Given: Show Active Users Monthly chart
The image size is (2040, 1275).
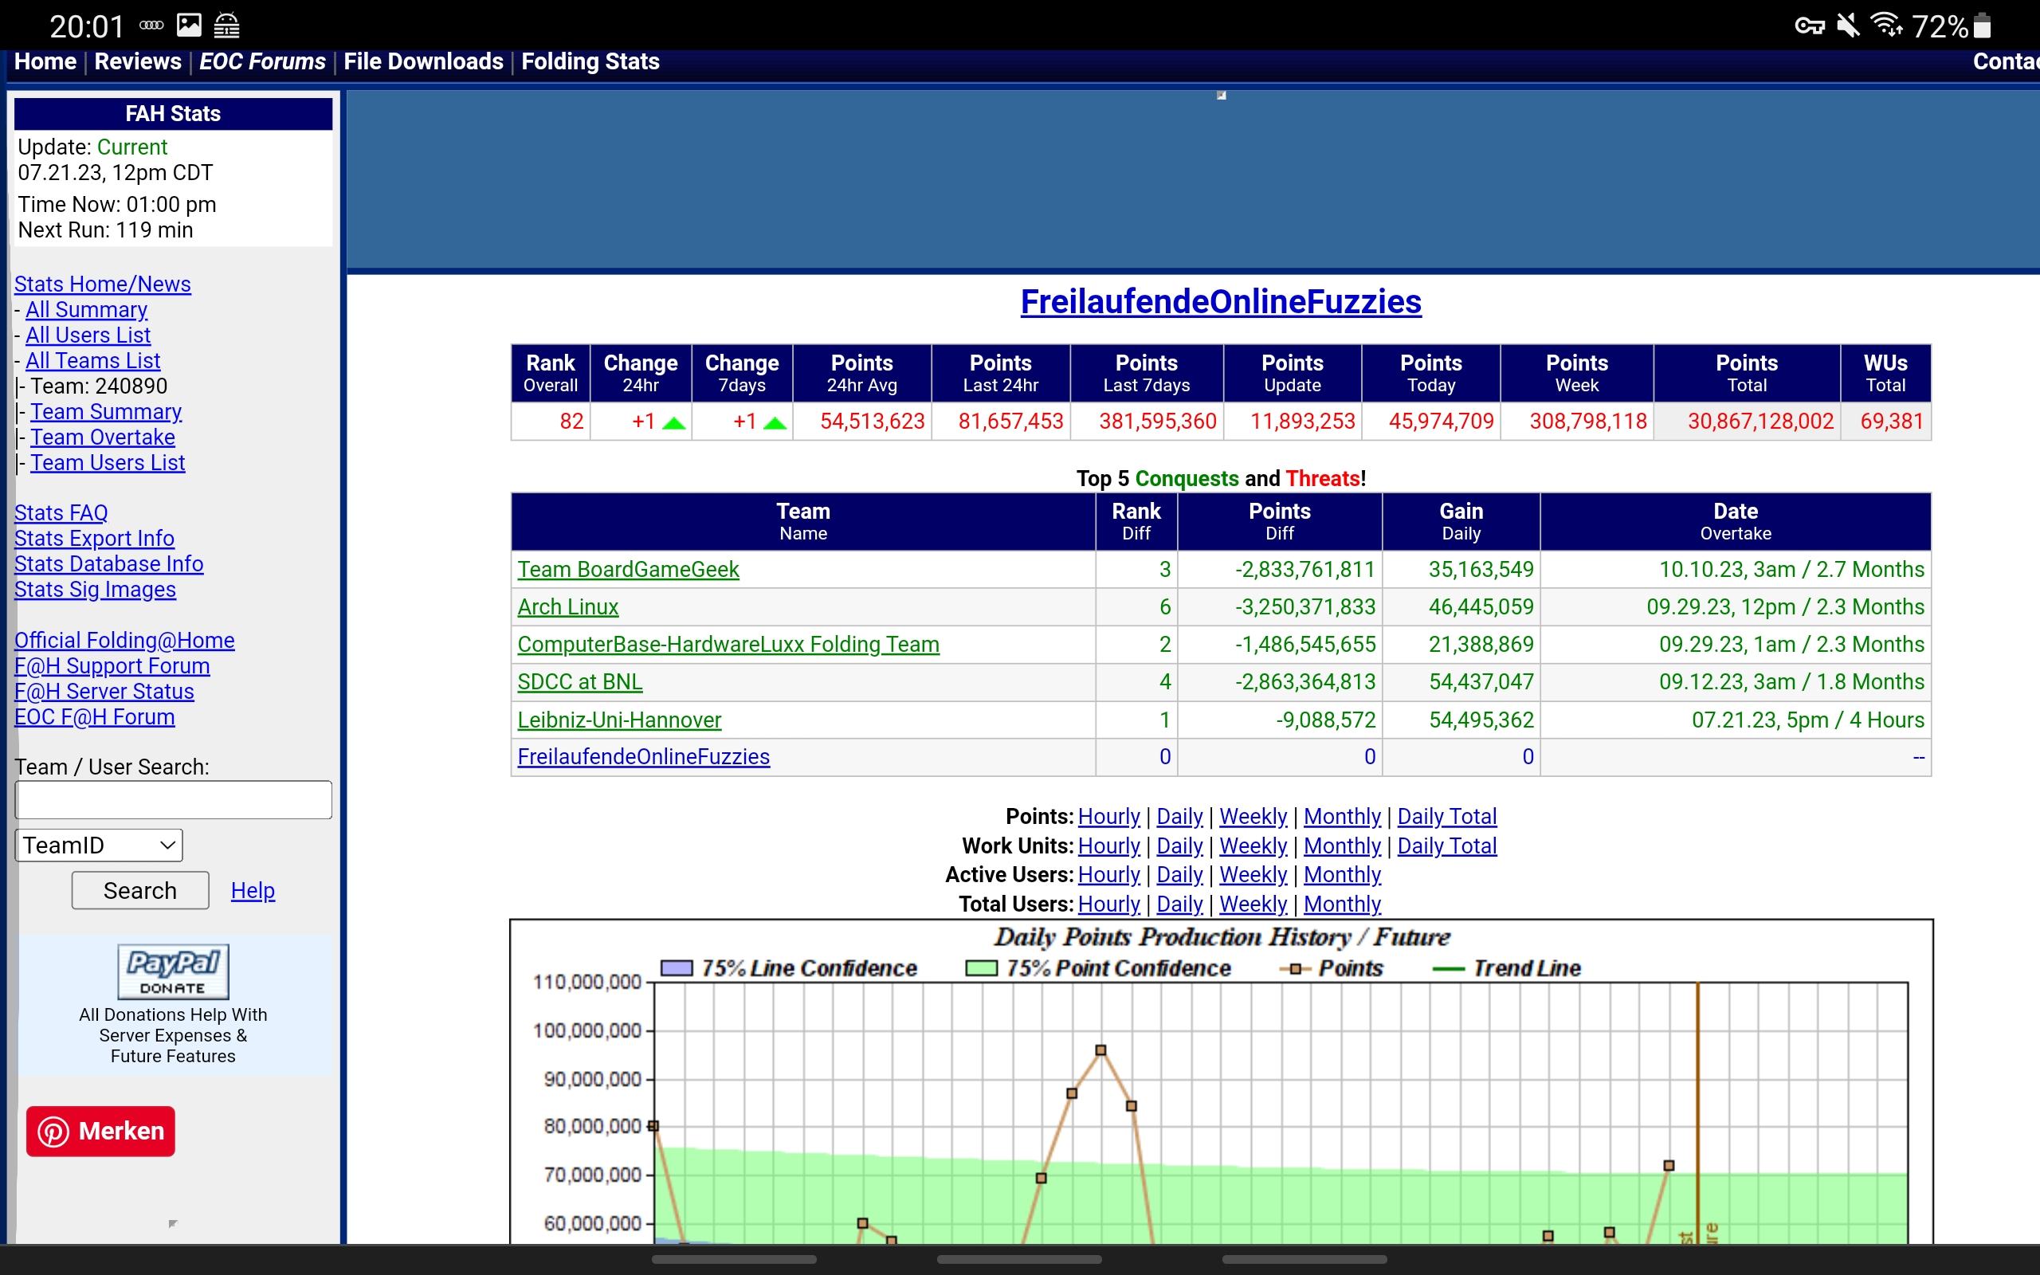Looking at the screenshot, I should coord(1342,874).
